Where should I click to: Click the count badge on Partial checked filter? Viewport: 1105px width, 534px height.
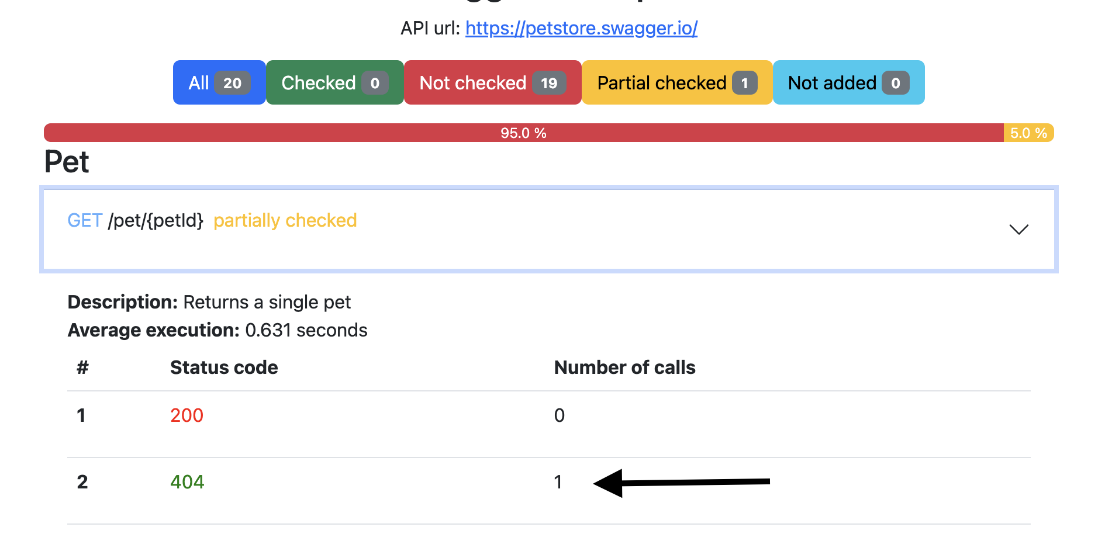pyautogui.click(x=745, y=82)
